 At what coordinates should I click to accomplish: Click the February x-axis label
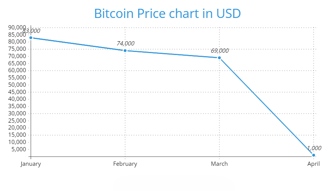(x=125, y=164)
